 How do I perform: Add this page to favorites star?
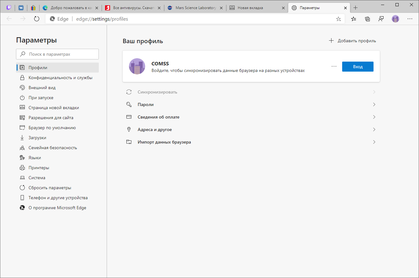(338, 19)
